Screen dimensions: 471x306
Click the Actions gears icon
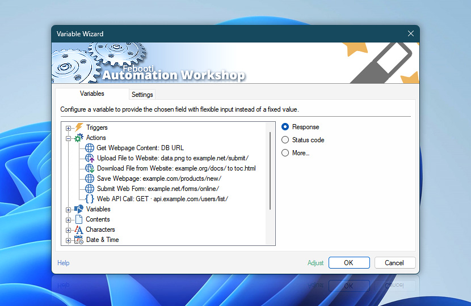[79, 138]
